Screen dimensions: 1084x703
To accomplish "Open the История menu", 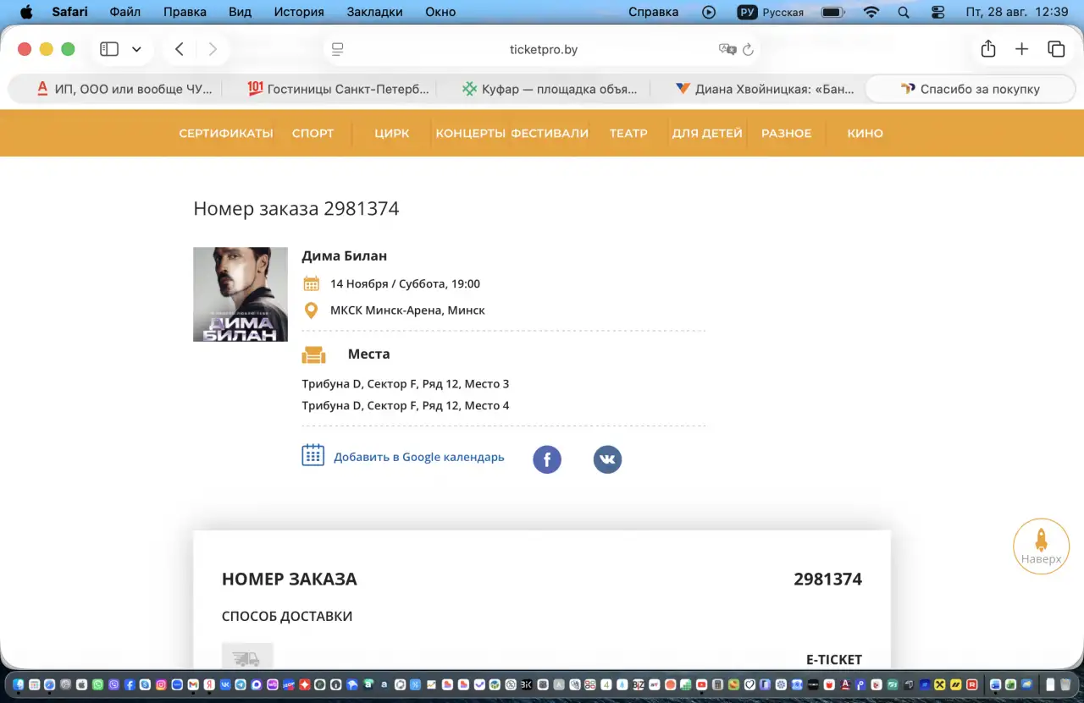I will (x=299, y=12).
